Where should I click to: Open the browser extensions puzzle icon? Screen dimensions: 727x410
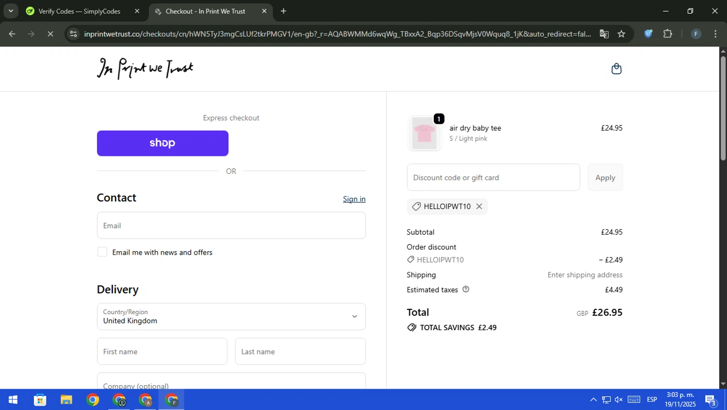pos(667,34)
